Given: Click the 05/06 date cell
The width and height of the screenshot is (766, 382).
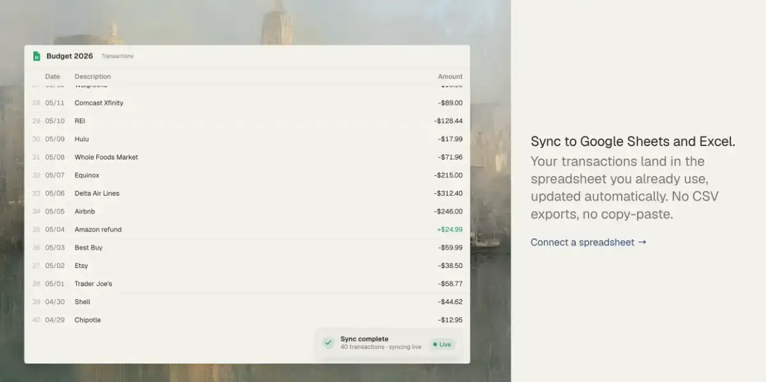Looking at the screenshot, I should click(55, 193).
